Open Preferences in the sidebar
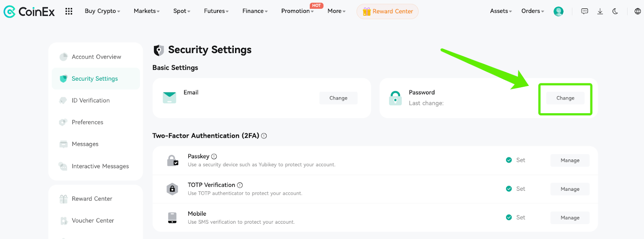This screenshot has width=644, height=239. pos(87,122)
